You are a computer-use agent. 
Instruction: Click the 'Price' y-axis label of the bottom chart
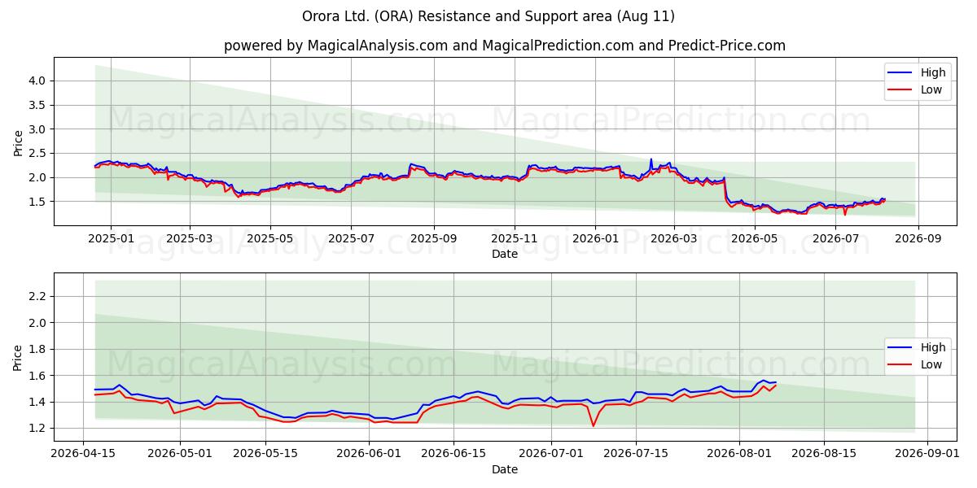click(x=18, y=357)
